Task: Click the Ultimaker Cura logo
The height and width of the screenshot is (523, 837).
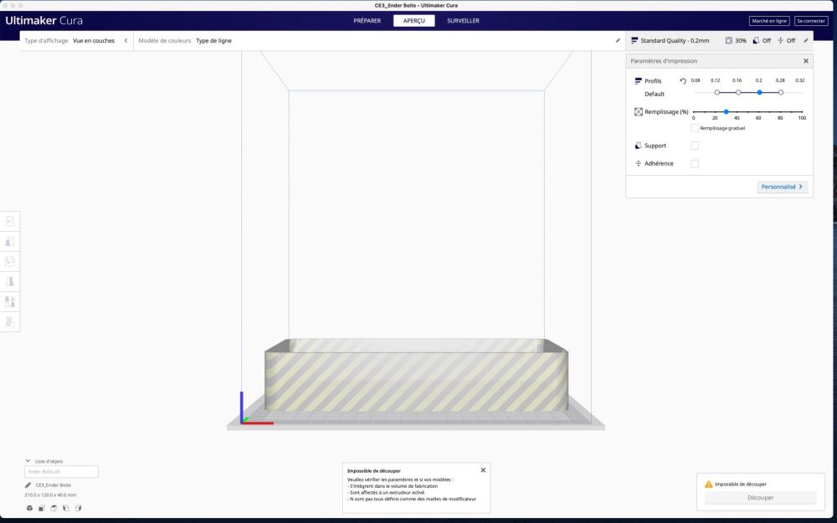Action: pyautogui.click(x=44, y=21)
